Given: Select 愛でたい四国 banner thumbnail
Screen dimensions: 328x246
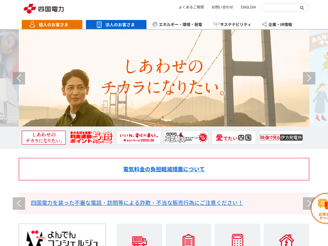Looking at the screenshot, I should 233,137.
